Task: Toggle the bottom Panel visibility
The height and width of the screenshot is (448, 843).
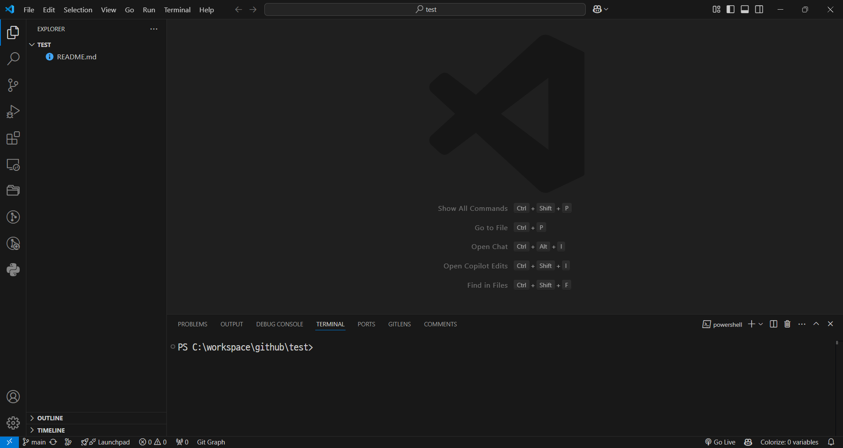Action: 745,9
